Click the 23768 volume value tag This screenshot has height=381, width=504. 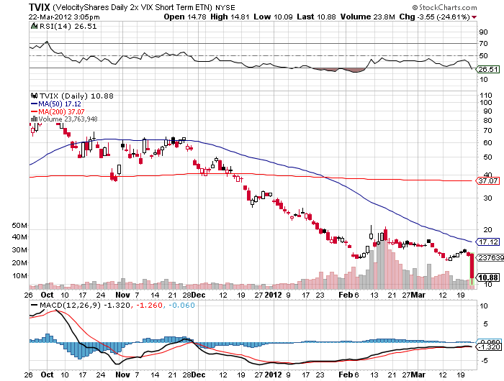pos(489,258)
